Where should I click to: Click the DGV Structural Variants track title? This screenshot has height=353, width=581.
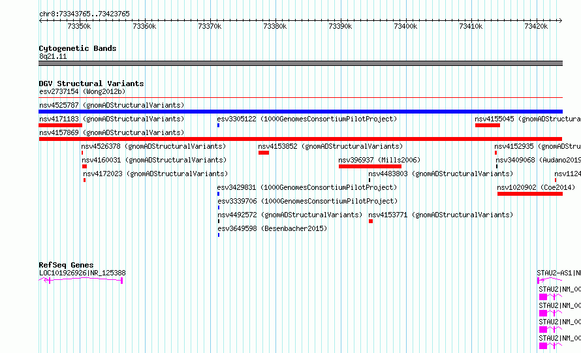pyautogui.click(x=91, y=84)
